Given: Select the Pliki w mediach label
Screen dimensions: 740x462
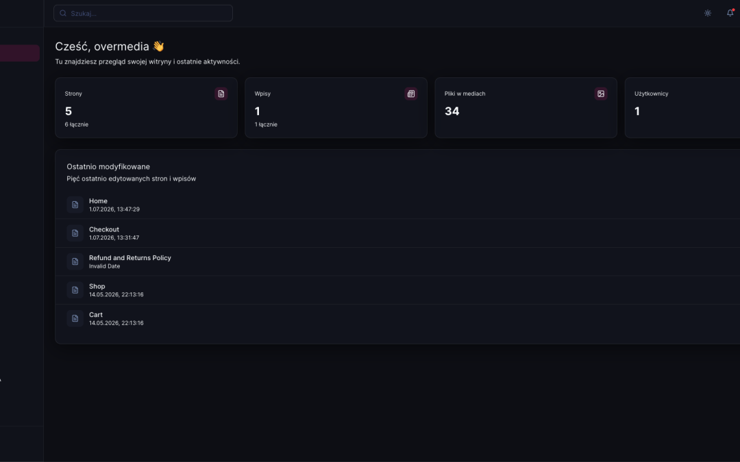Looking at the screenshot, I should click(465, 94).
